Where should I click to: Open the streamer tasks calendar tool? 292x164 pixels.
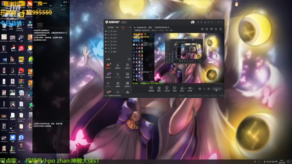127,66
